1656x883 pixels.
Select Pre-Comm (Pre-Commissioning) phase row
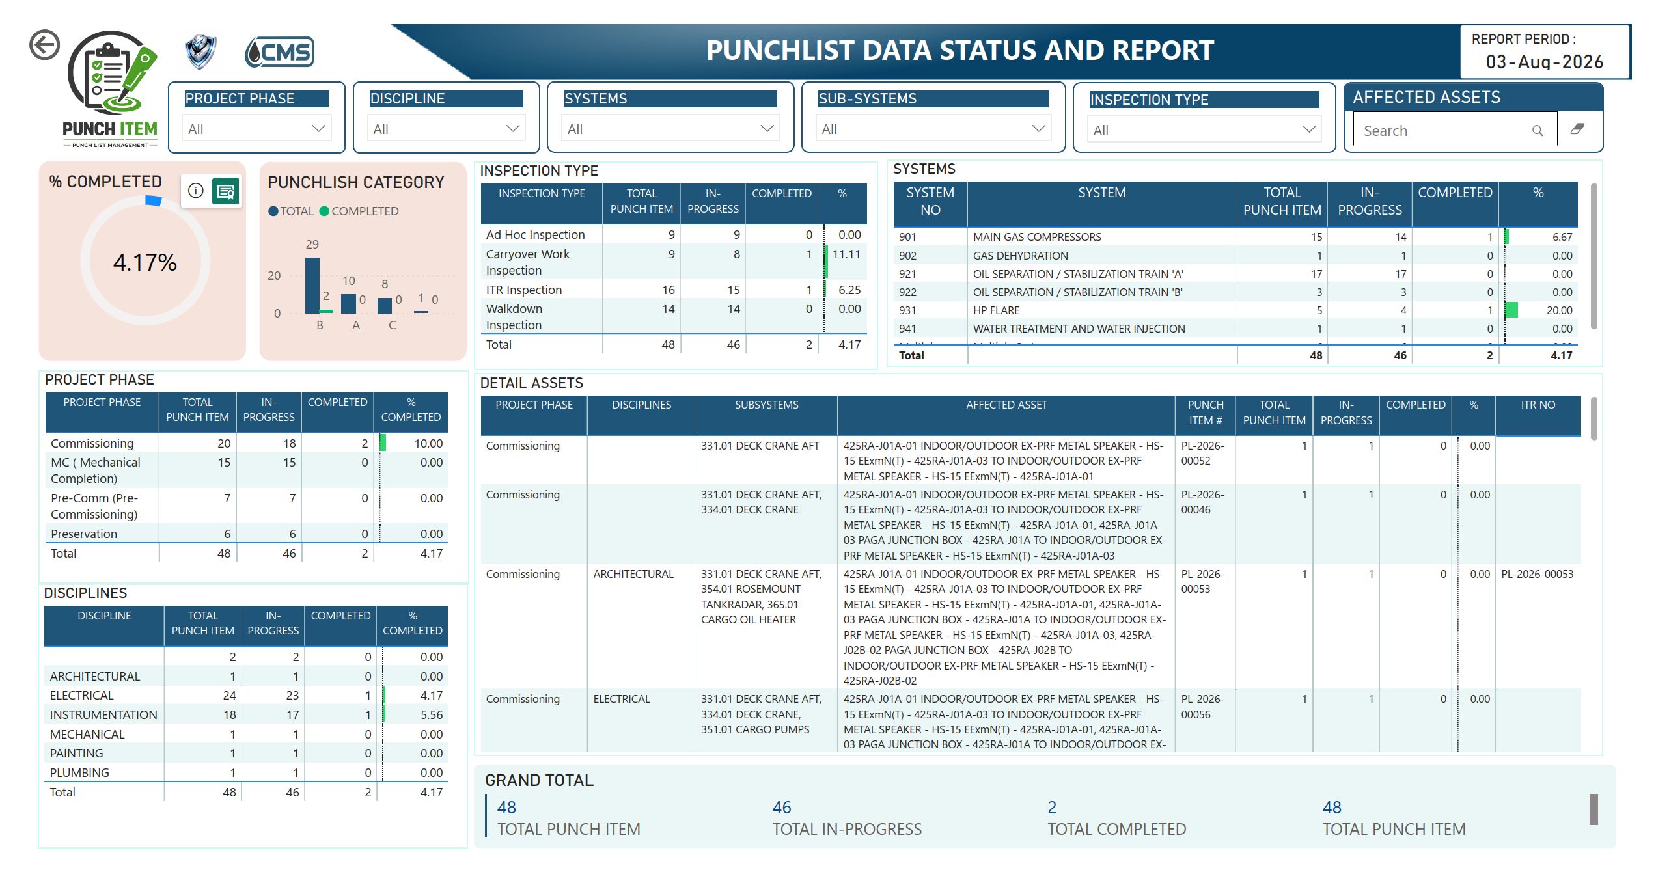tap(246, 506)
